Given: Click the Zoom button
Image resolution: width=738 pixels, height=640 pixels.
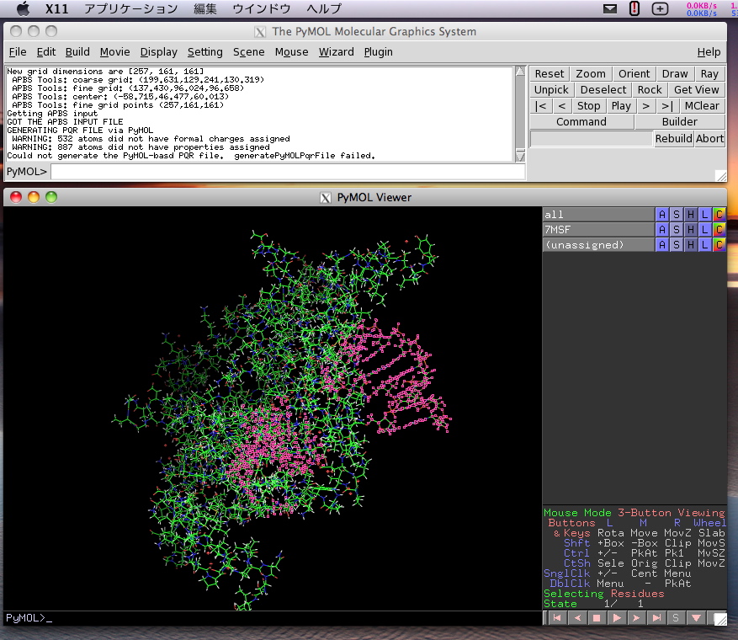Looking at the screenshot, I should tap(591, 74).
